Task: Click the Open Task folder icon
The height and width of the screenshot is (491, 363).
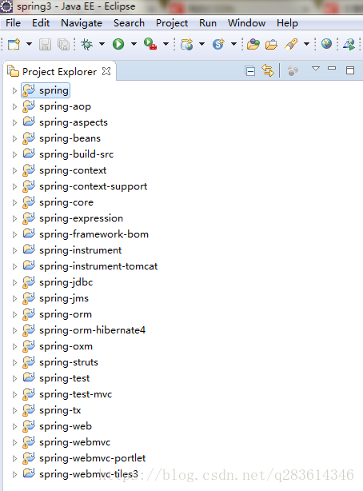Action: (271, 44)
